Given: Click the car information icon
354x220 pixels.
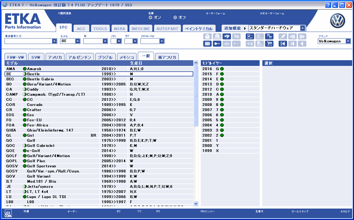Looking at the screenshot, I should 227,44.
